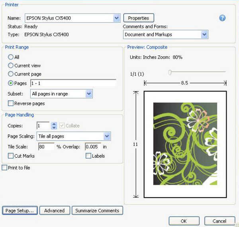This screenshot has height=227, width=239.
Task: Click the 'Units: Inches Zoom: 80%' text
Action: (x=156, y=57)
